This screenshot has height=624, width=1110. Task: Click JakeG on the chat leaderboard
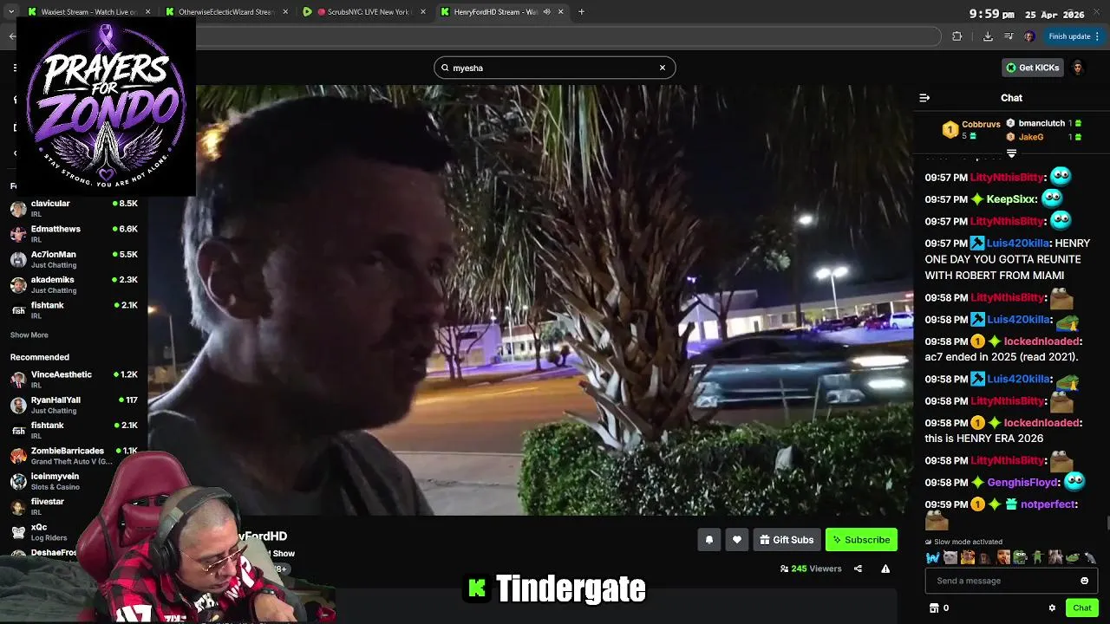[1031, 137]
